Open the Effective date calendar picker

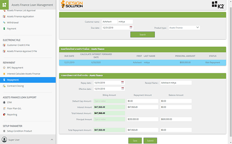pos(123,88)
